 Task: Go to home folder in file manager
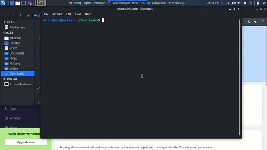[x=28, y=15]
